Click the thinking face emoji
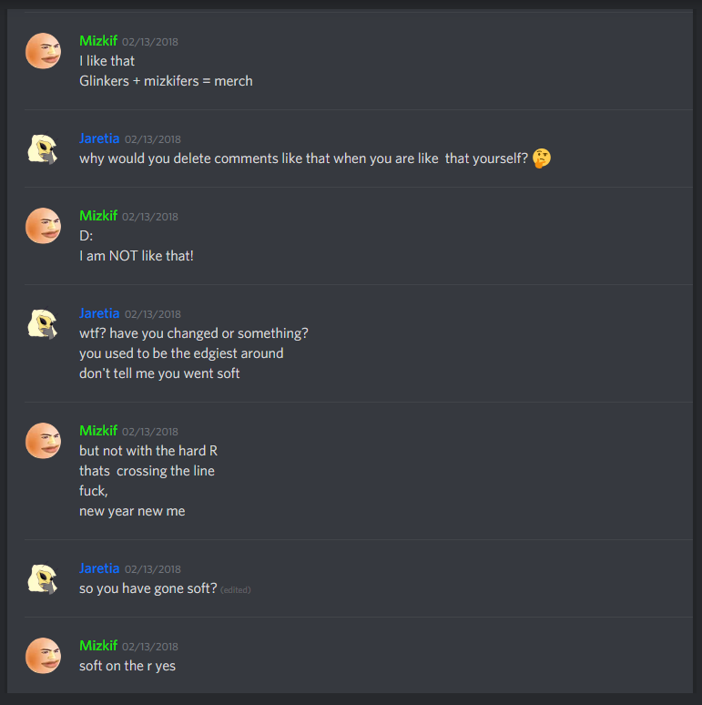702x705 pixels. click(x=542, y=158)
